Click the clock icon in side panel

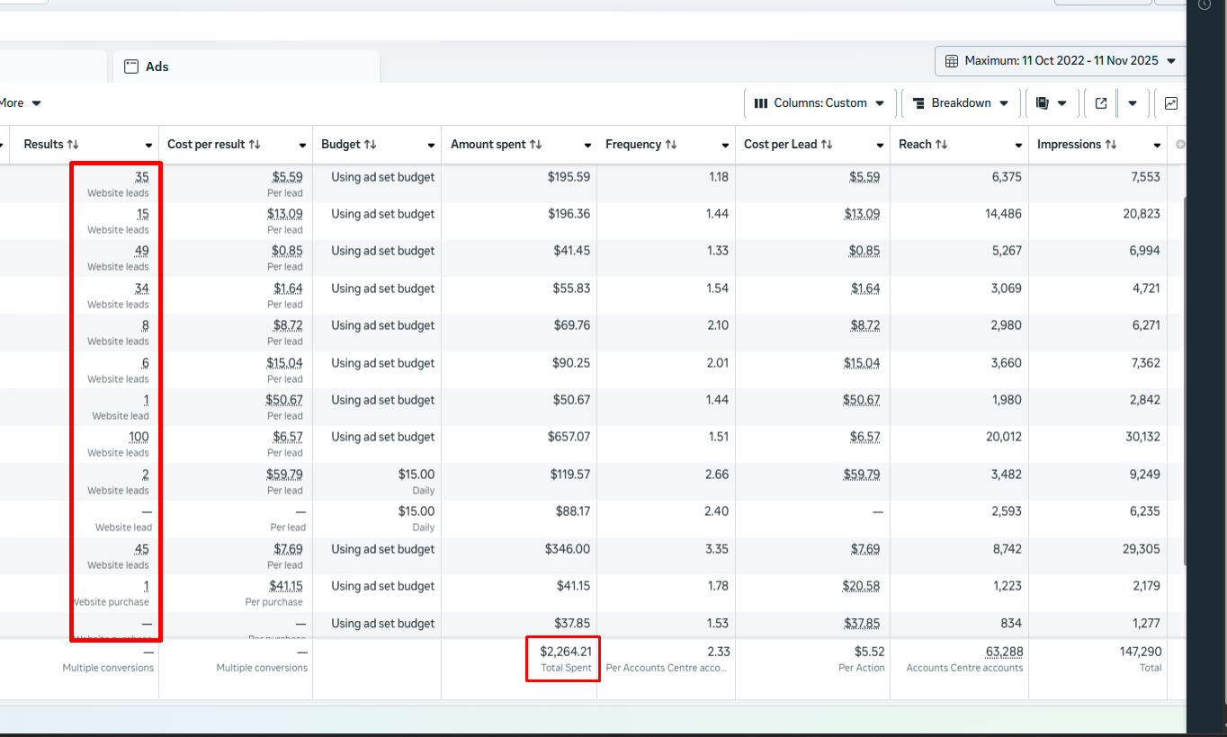click(1205, 5)
